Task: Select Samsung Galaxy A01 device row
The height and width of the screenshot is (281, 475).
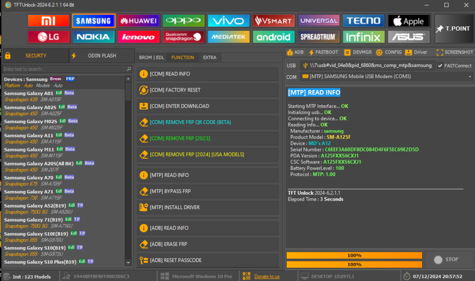Action: pos(64,96)
